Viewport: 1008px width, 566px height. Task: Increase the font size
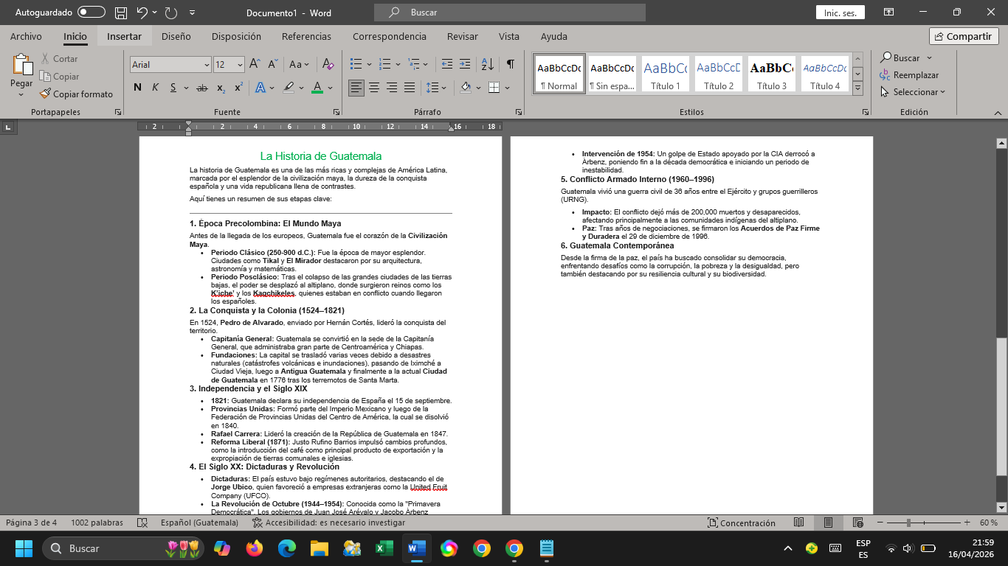coord(255,65)
